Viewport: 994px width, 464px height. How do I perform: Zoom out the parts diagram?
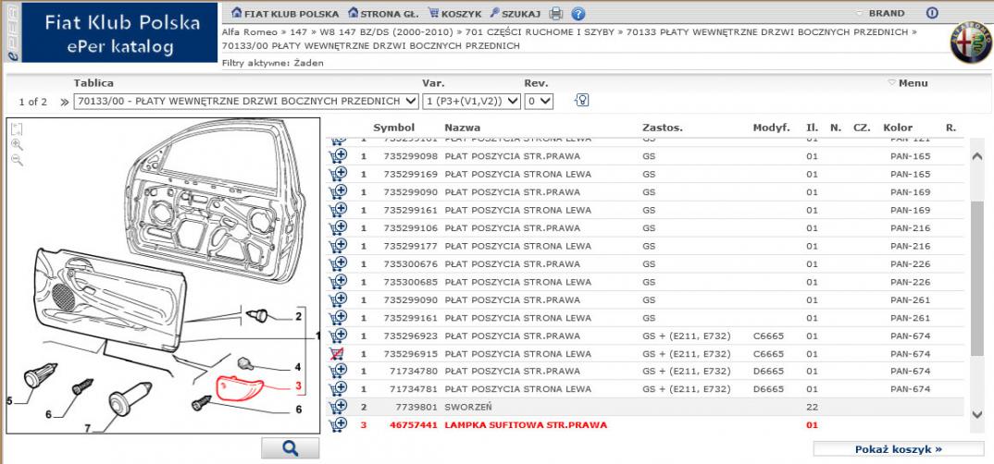[x=18, y=160]
